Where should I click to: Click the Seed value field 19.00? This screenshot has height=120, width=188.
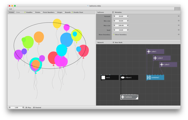point(121,30)
